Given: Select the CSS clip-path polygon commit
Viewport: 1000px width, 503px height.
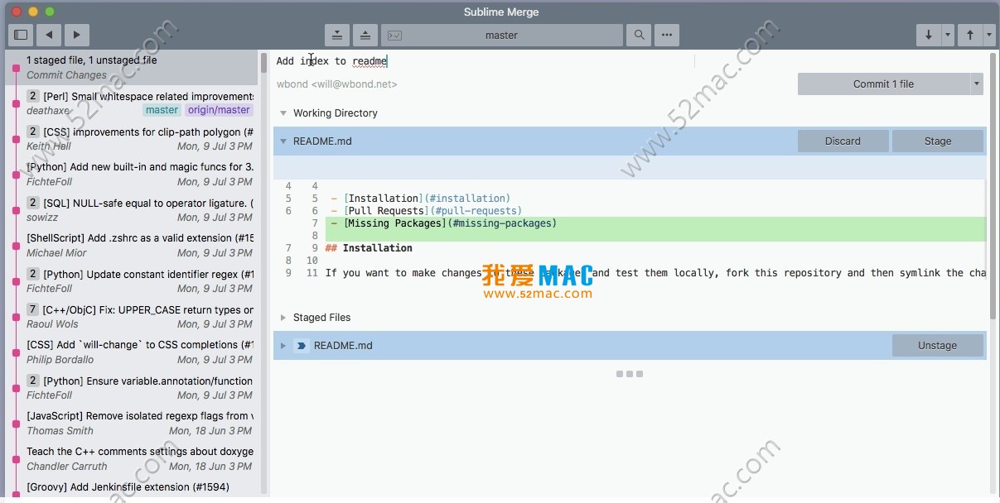Looking at the screenshot, I should pyautogui.click(x=133, y=138).
